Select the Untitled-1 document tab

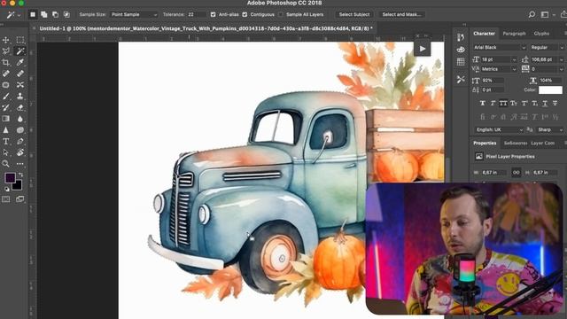tap(206, 28)
